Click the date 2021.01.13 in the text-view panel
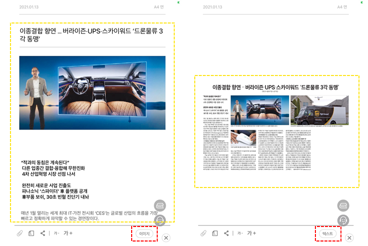This screenshot has height=246, width=368. 29,7
